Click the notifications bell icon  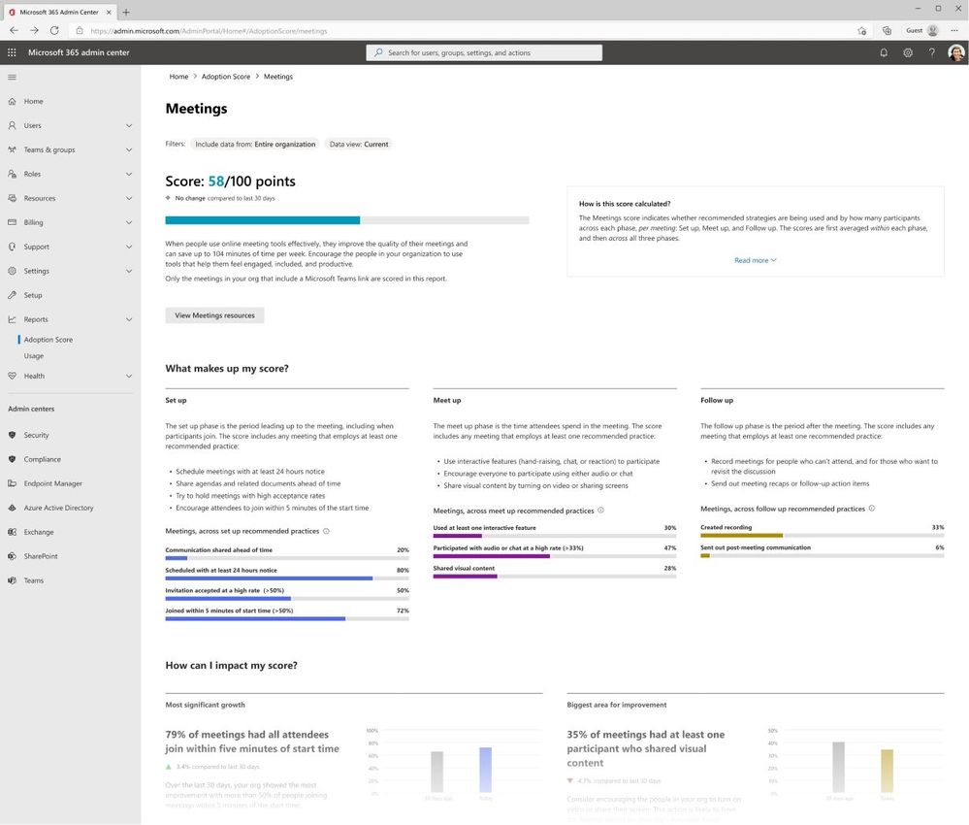884,52
